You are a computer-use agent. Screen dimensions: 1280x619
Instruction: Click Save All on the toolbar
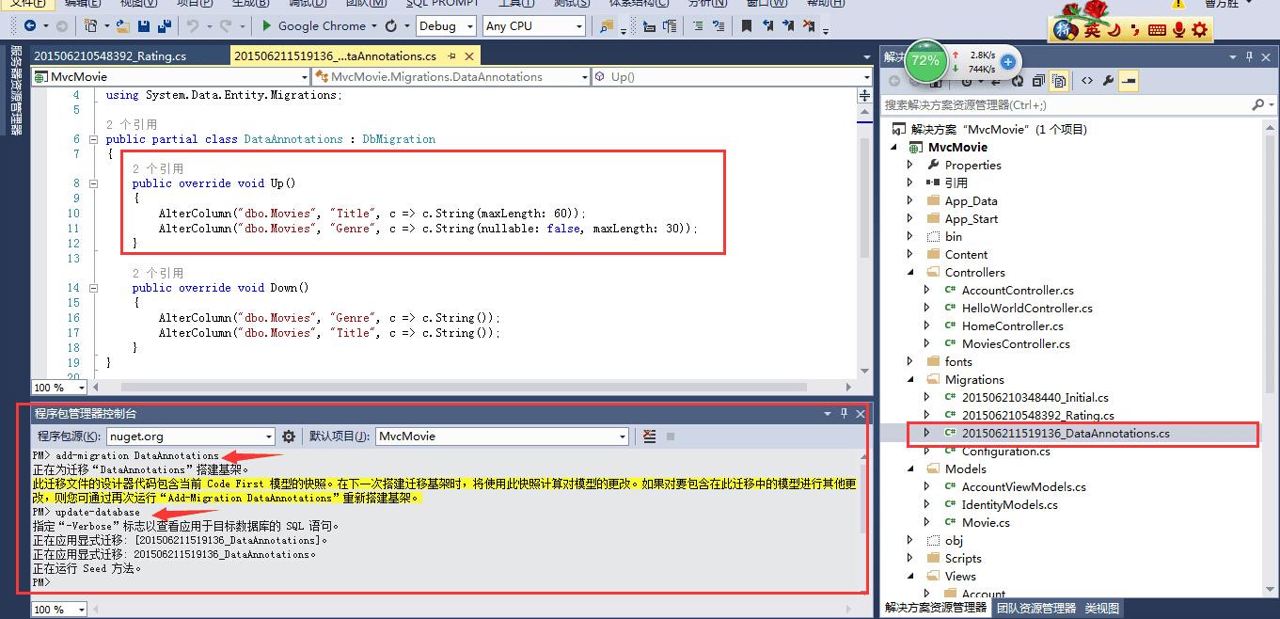click(163, 25)
